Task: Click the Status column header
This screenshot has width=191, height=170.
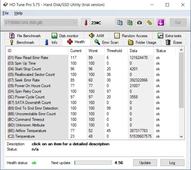Action: pos(165,51)
